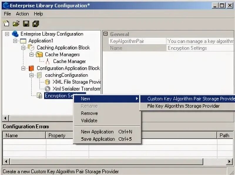235x175 pixels.
Task: Select the Application1 tree item
Action: pyautogui.click(x=41, y=41)
